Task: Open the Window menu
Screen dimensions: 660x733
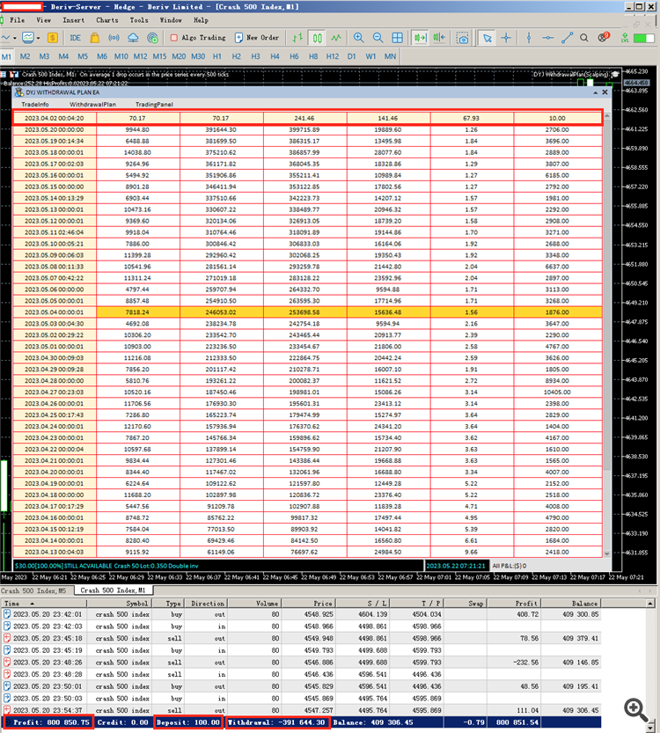Action: click(171, 20)
